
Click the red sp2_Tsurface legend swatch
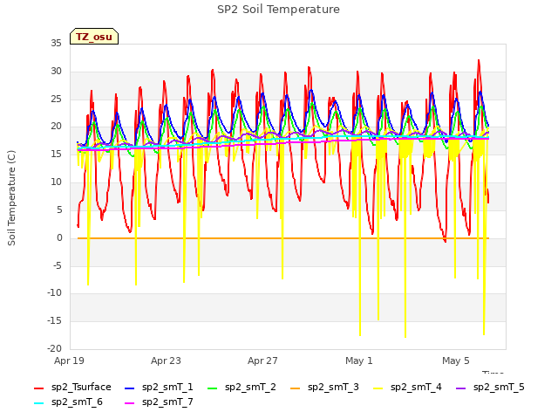(x=38, y=388)
